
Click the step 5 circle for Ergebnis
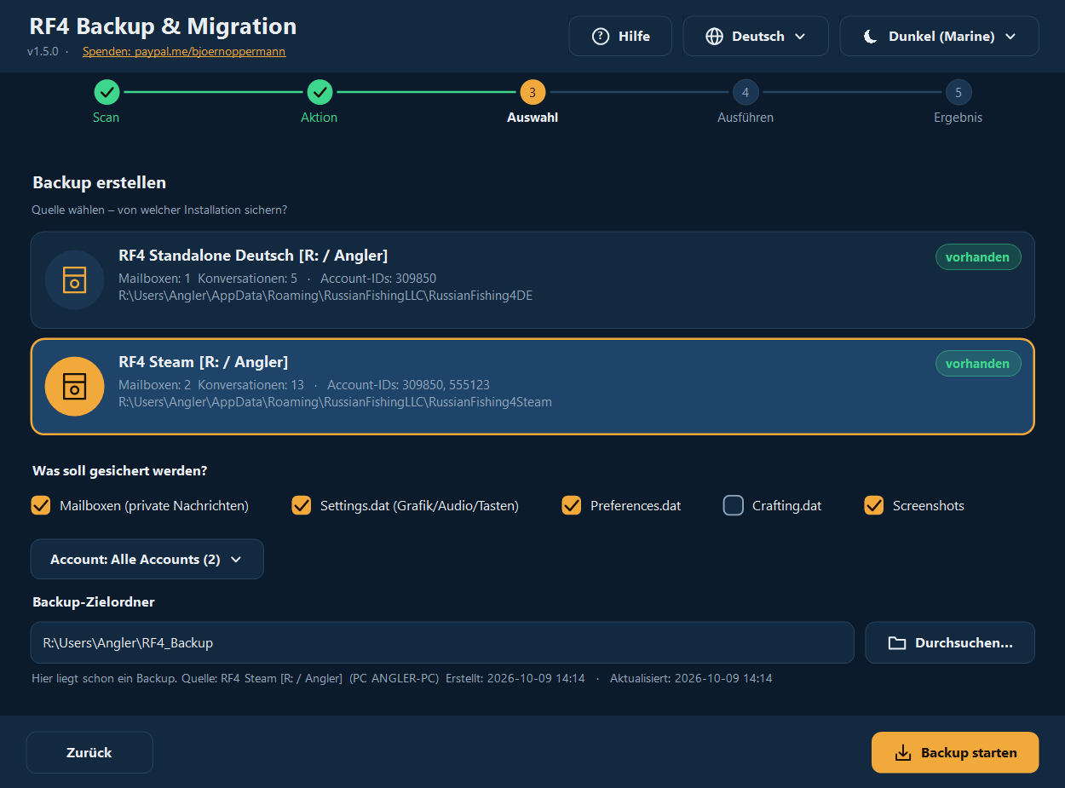pos(958,92)
